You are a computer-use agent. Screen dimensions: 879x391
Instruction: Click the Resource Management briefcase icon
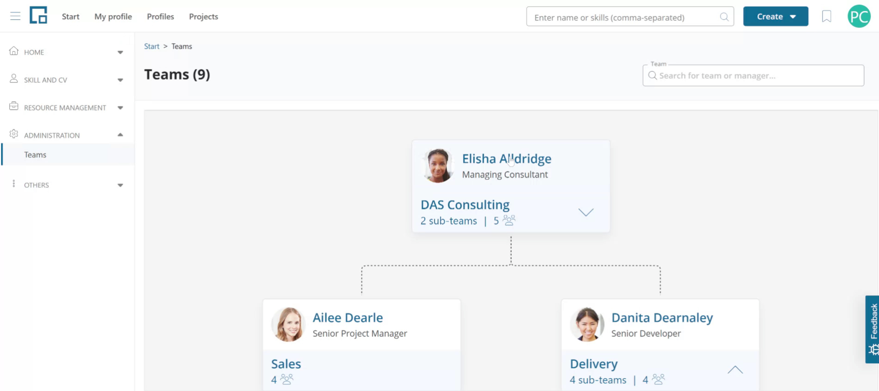tap(14, 106)
